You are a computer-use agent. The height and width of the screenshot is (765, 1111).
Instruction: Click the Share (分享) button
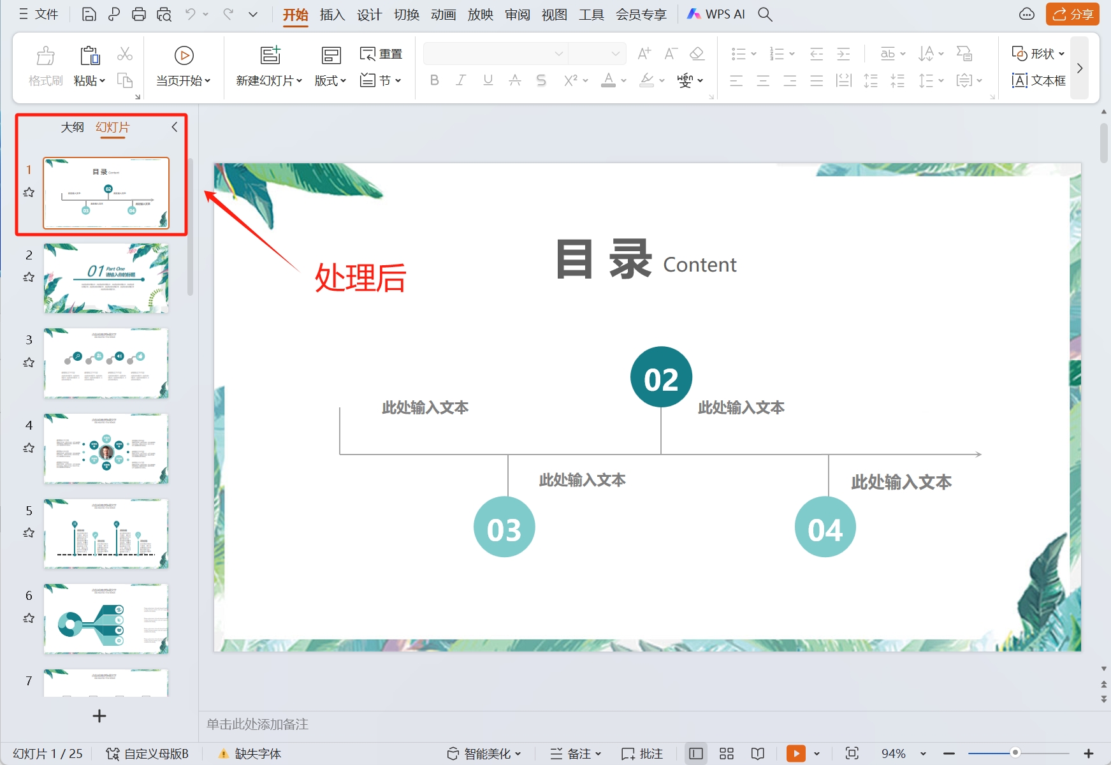click(1072, 14)
